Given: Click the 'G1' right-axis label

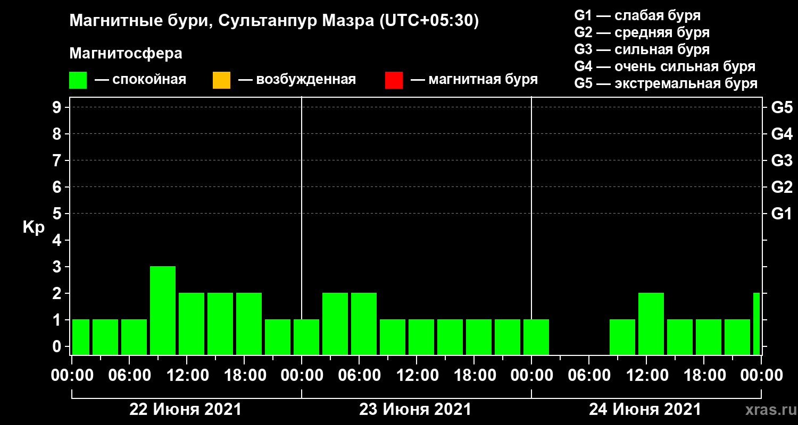Looking at the screenshot, I should (782, 214).
